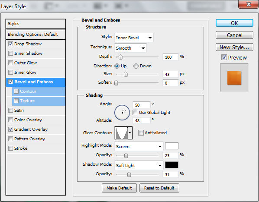Screen dimensions: 259x202
Task: Click the orange style preview thumbnail
Action: click(234, 78)
